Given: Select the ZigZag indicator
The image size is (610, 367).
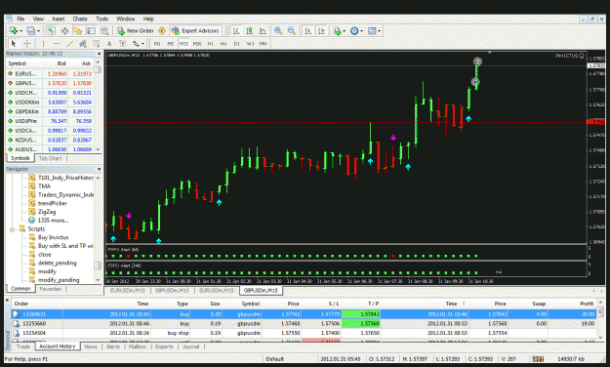Looking at the screenshot, I should tap(47, 212).
